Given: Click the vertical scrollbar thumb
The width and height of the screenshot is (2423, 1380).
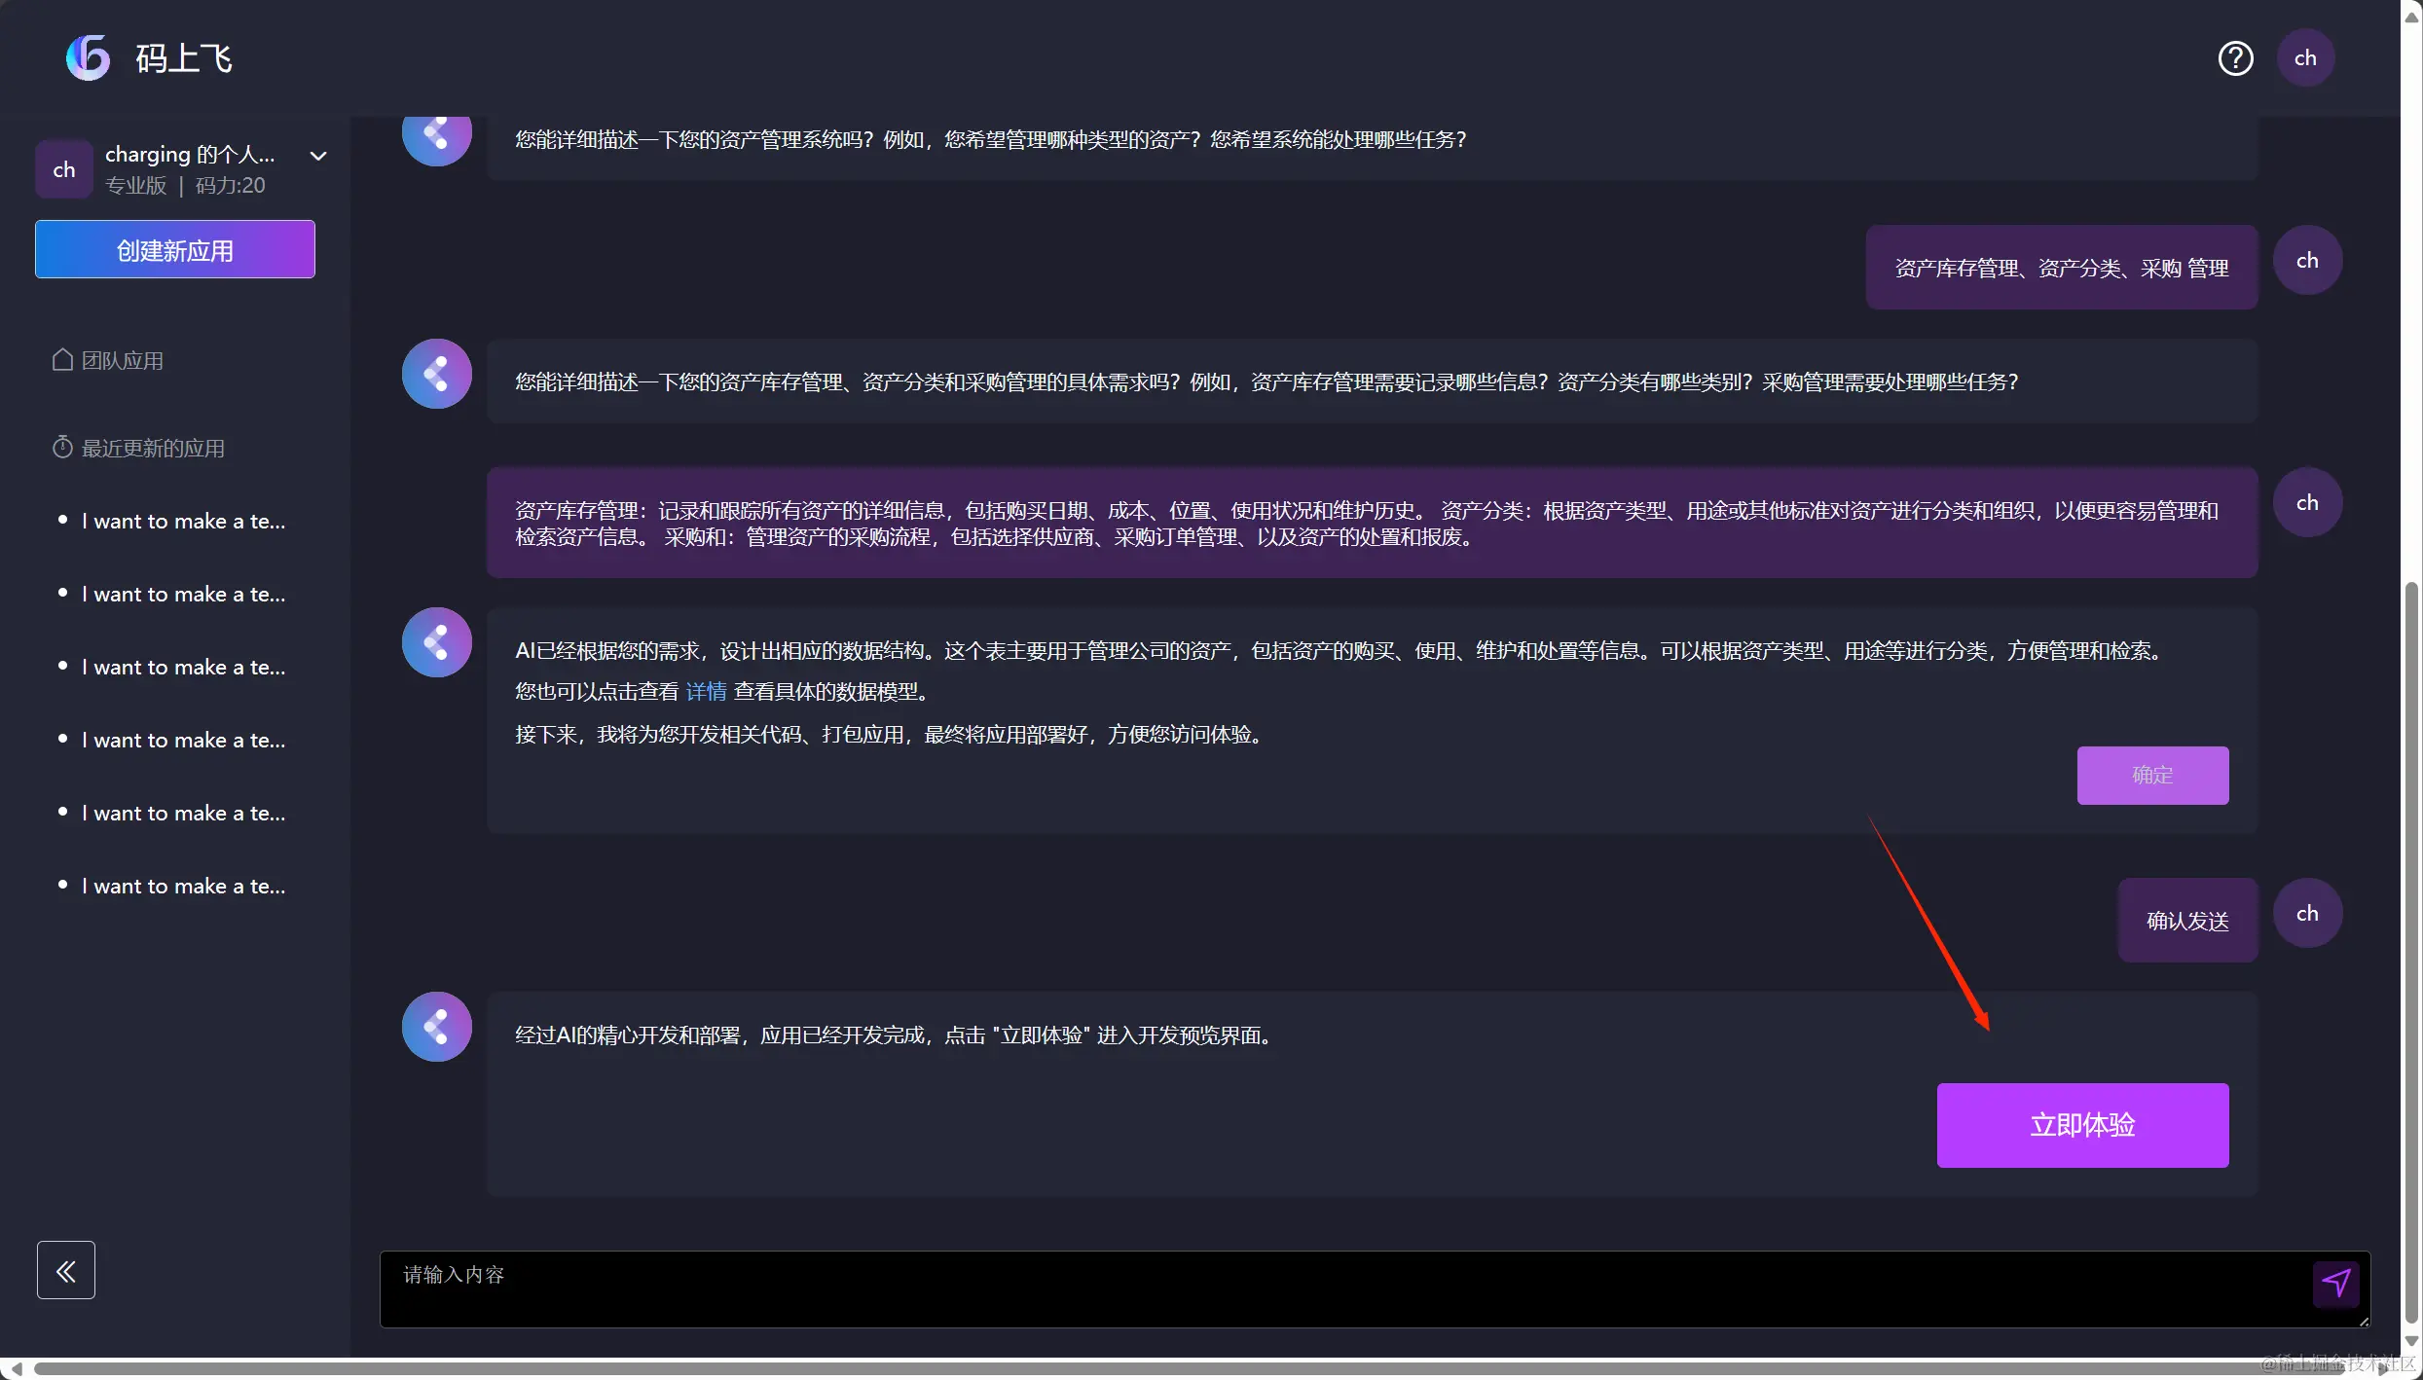Looking at the screenshot, I should tap(2410, 954).
